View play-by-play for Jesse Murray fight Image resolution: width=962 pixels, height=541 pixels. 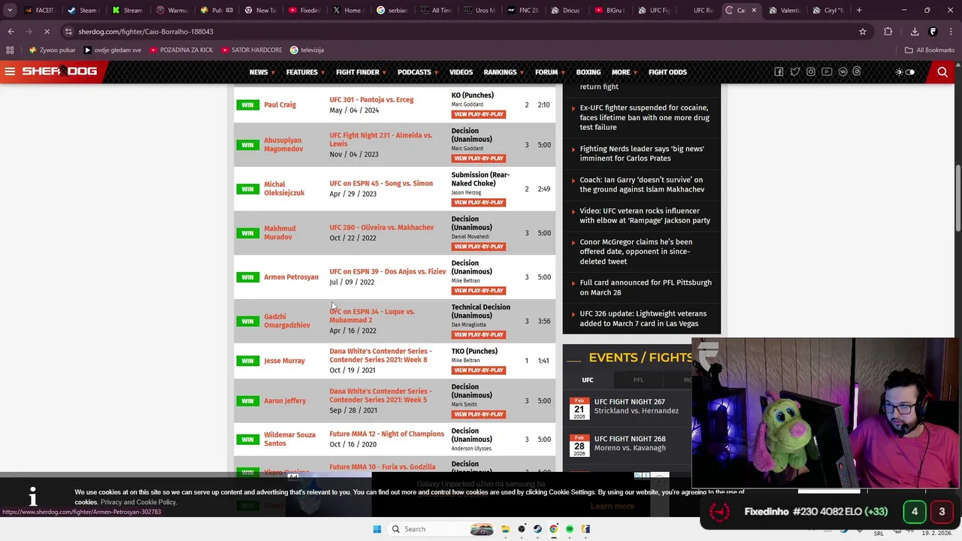pyautogui.click(x=479, y=370)
